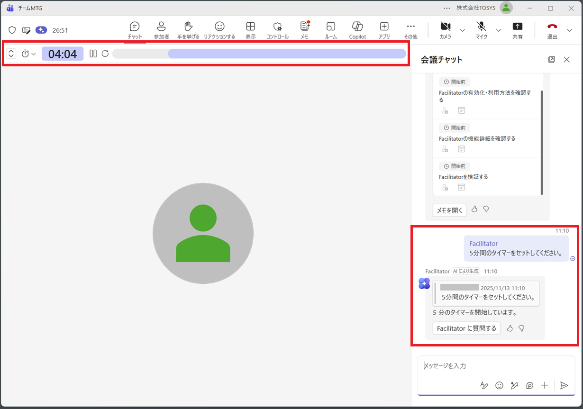Screen dimensions: 583x409
Task: Open the 表示 view menu
Action: pyautogui.click(x=250, y=30)
